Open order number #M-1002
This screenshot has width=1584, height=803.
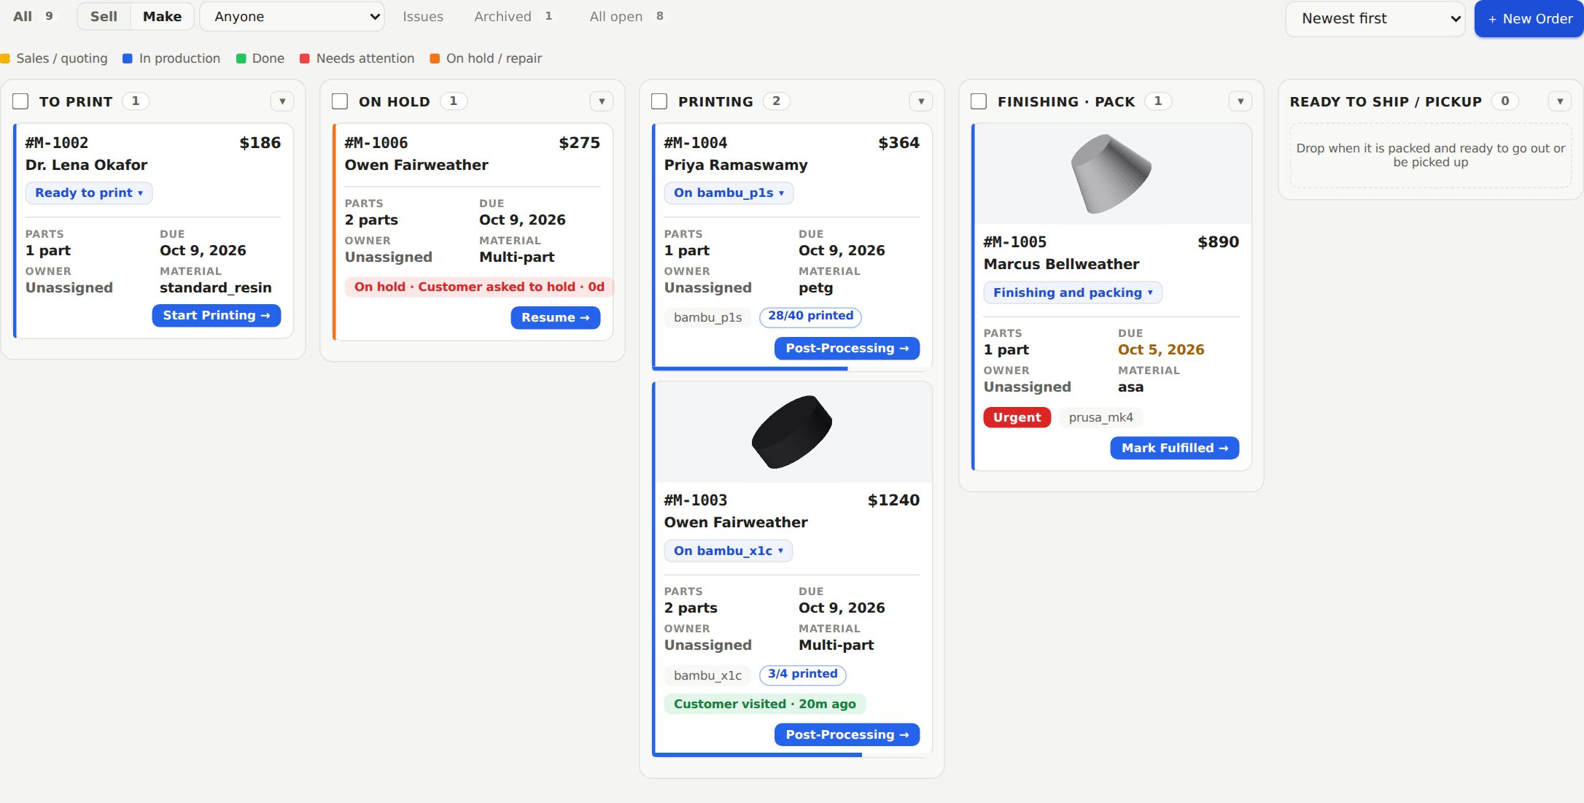pyautogui.click(x=57, y=143)
